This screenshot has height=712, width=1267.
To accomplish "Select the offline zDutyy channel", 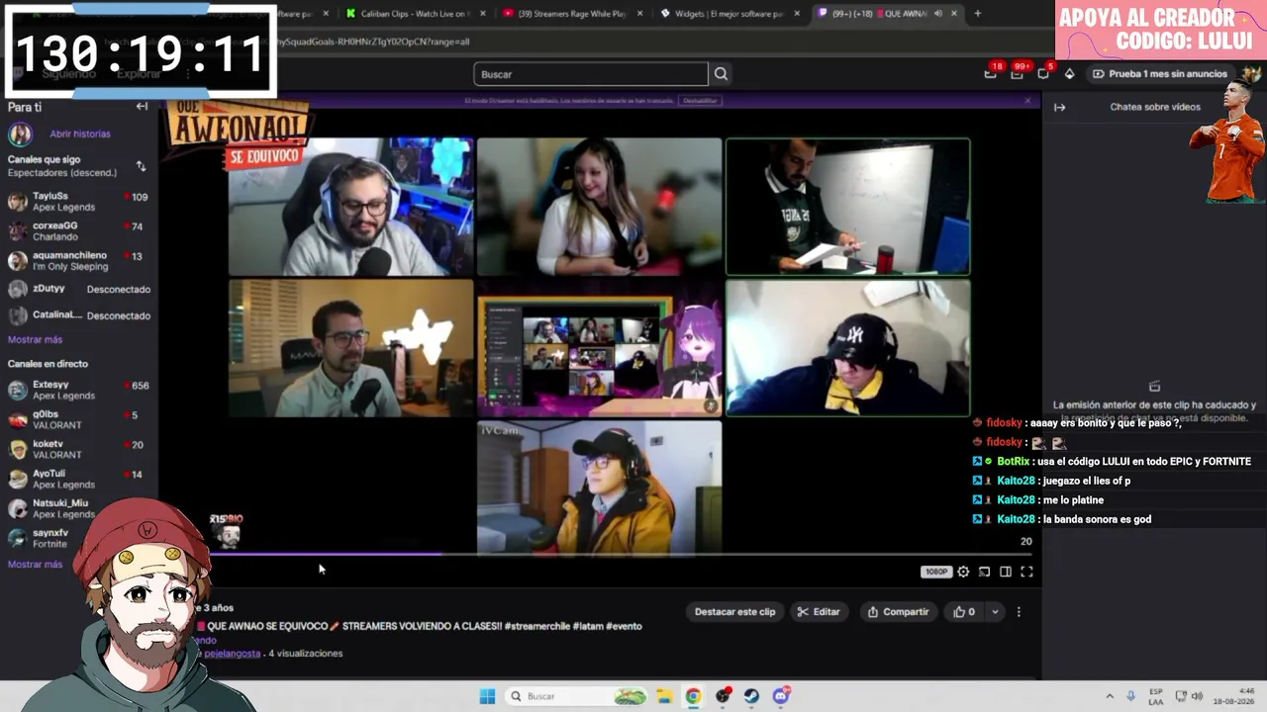I will click(x=79, y=289).
